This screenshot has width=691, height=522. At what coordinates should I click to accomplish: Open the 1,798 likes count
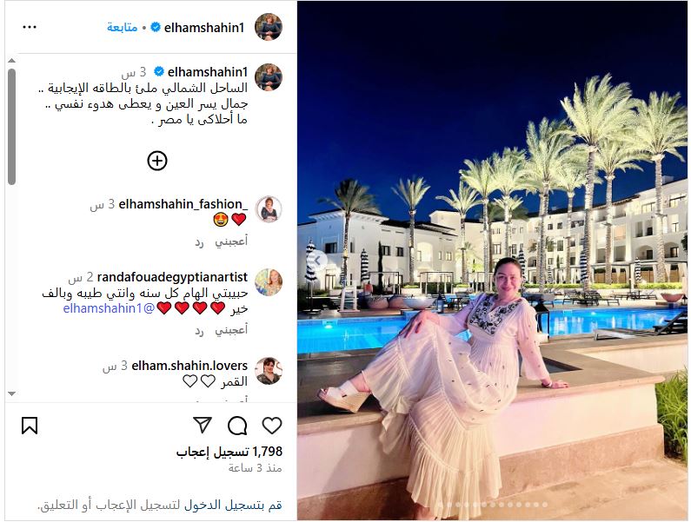pos(229,452)
